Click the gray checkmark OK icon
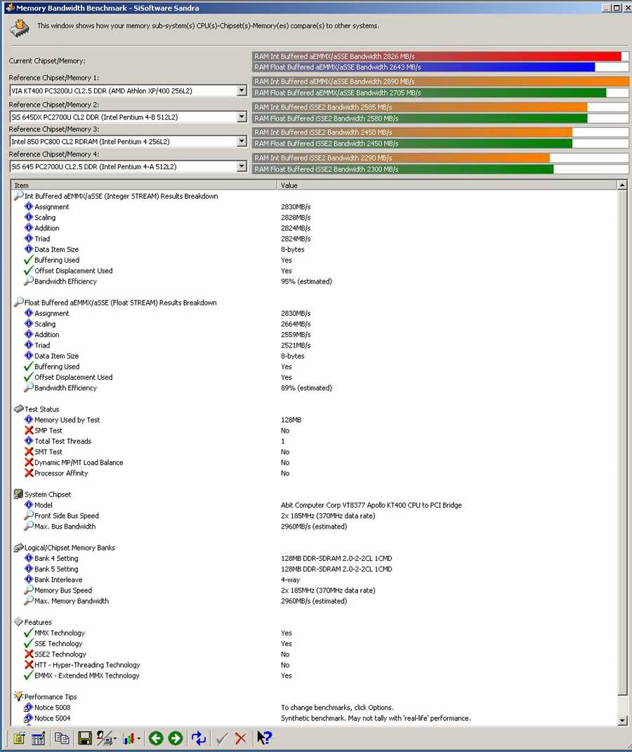The height and width of the screenshot is (752, 632). point(222,738)
